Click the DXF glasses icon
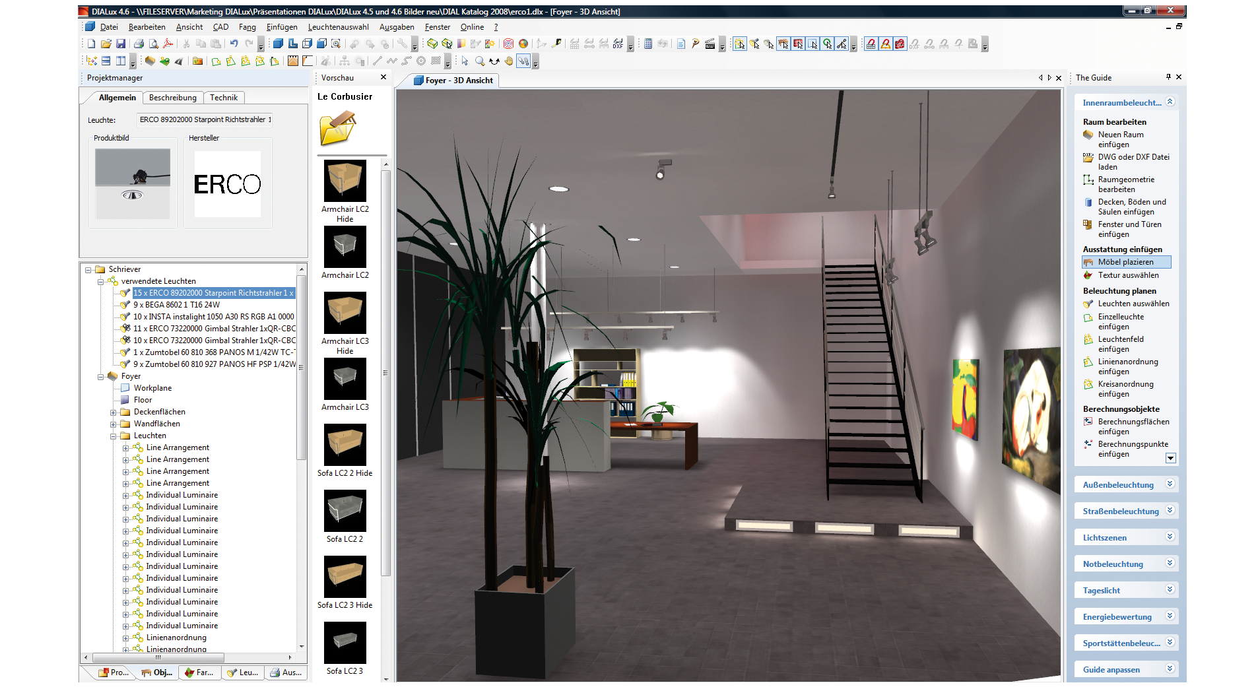The image size is (1260, 689). (x=618, y=44)
